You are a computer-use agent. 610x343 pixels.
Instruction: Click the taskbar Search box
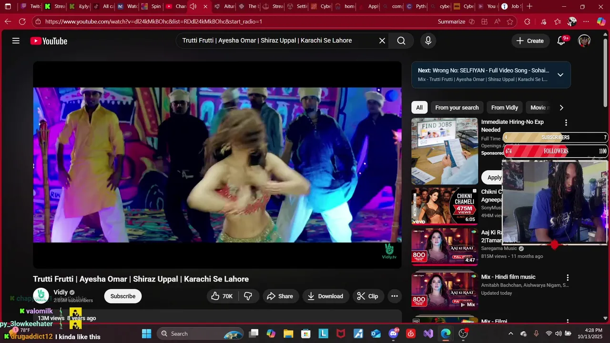coord(200,333)
